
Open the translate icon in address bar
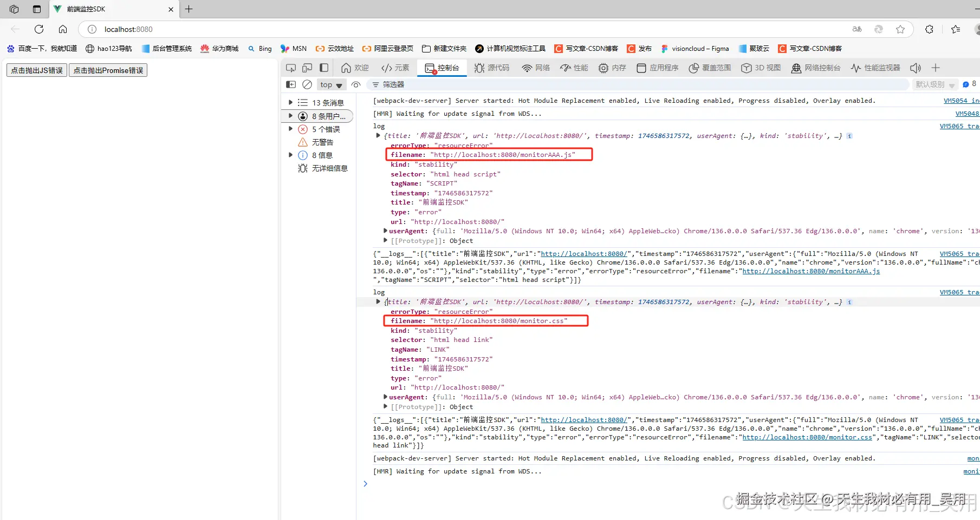(857, 29)
